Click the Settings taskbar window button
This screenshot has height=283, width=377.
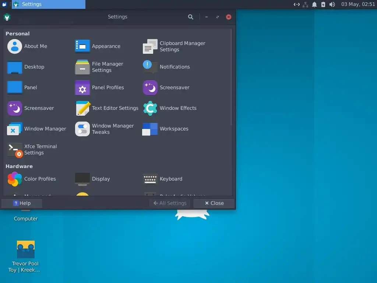tap(49, 4)
